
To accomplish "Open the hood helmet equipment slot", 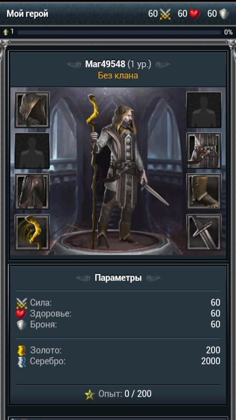I will pos(32,110).
